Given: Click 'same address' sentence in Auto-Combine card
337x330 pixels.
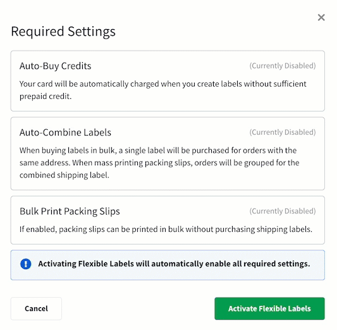Looking at the screenshot, I should [45, 163].
